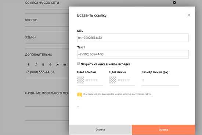Click the insert link chain icon

[57, 64]
